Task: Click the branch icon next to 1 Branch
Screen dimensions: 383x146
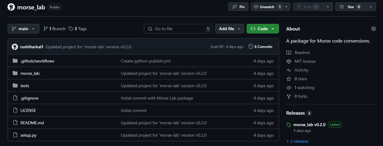Action: click(46, 29)
